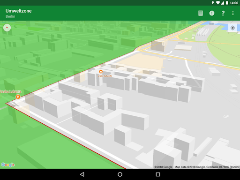
Task: Tap the Android back button
Action: tap(82, 174)
